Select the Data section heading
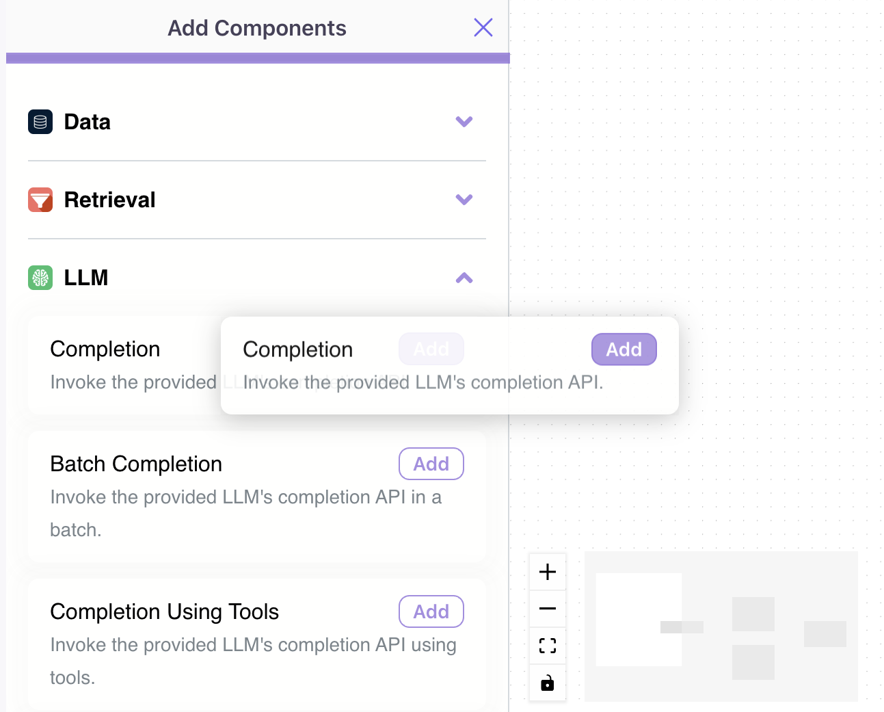 [x=87, y=122]
